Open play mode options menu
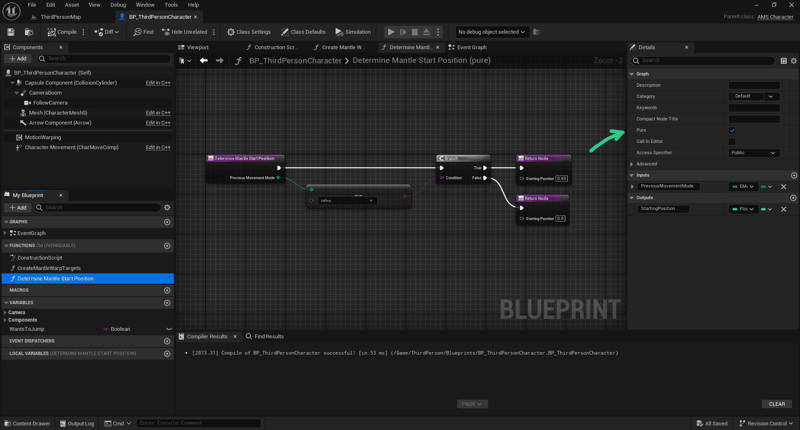This screenshot has height=430, width=800. (438, 32)
